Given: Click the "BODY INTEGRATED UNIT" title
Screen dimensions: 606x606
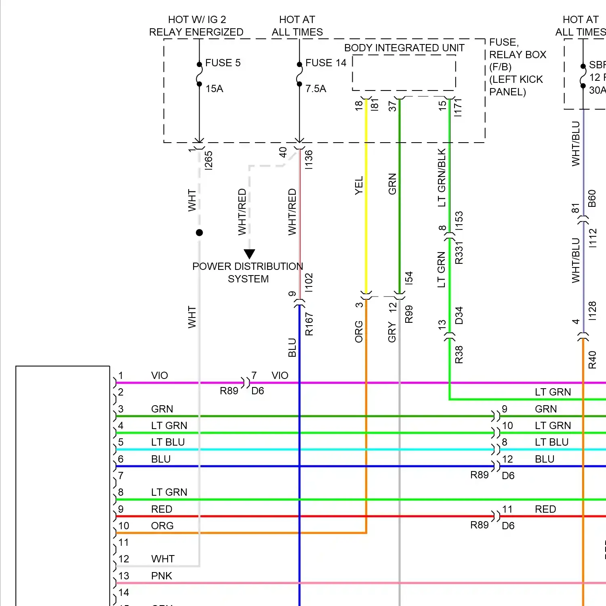Looking at the screenshot, I should [x=404, y=48].
